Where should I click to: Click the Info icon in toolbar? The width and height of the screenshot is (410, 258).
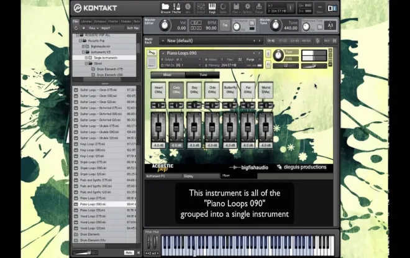[188, 8]
